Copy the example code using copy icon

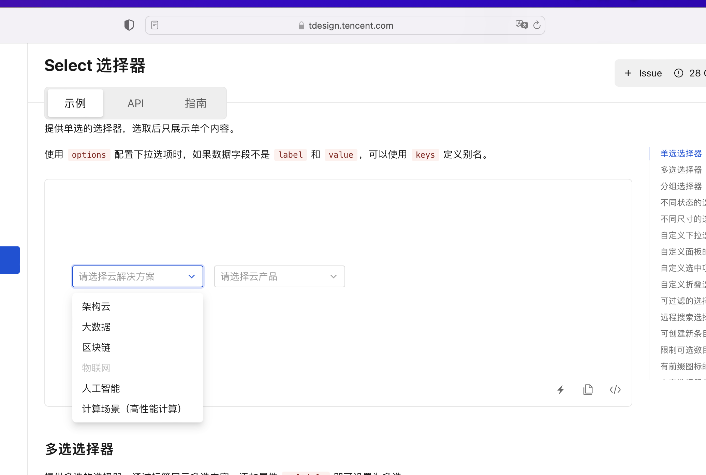(x=588, y=390)
